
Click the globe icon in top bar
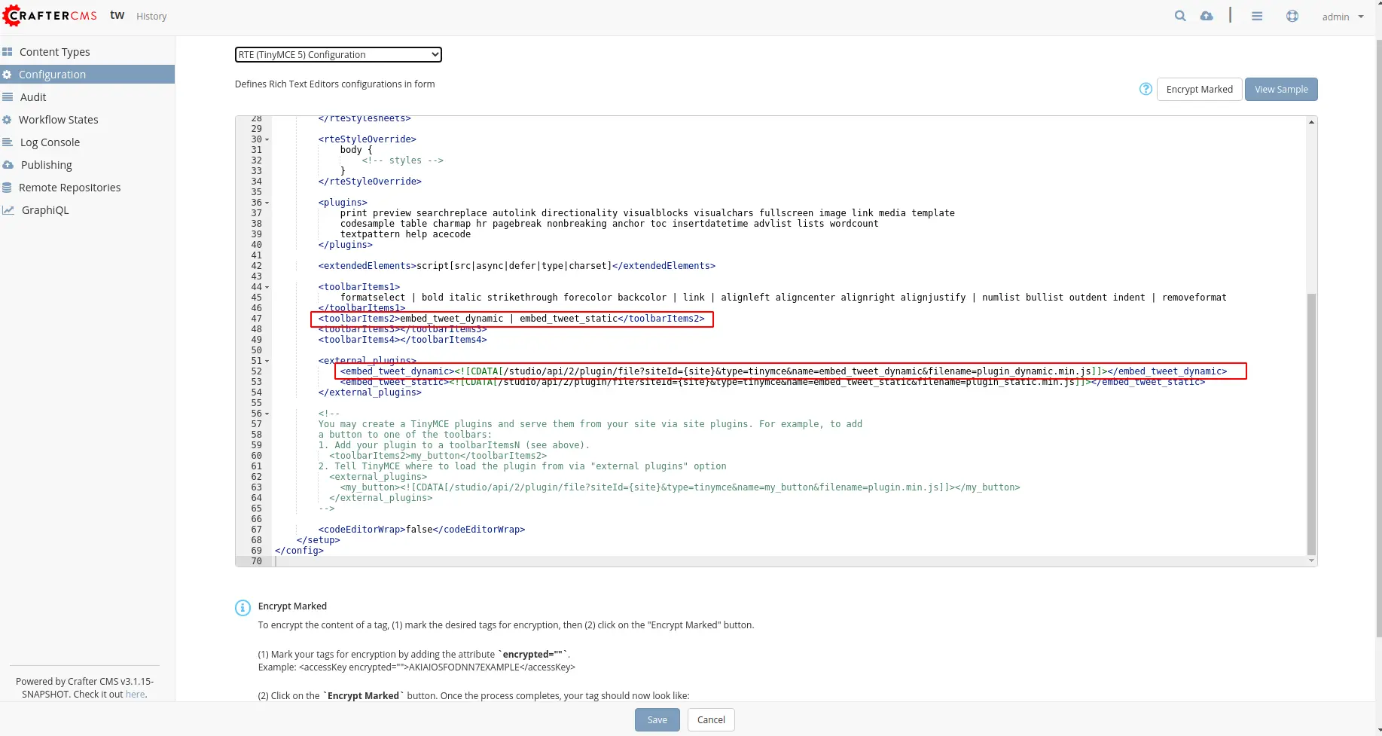point(1292,16)
